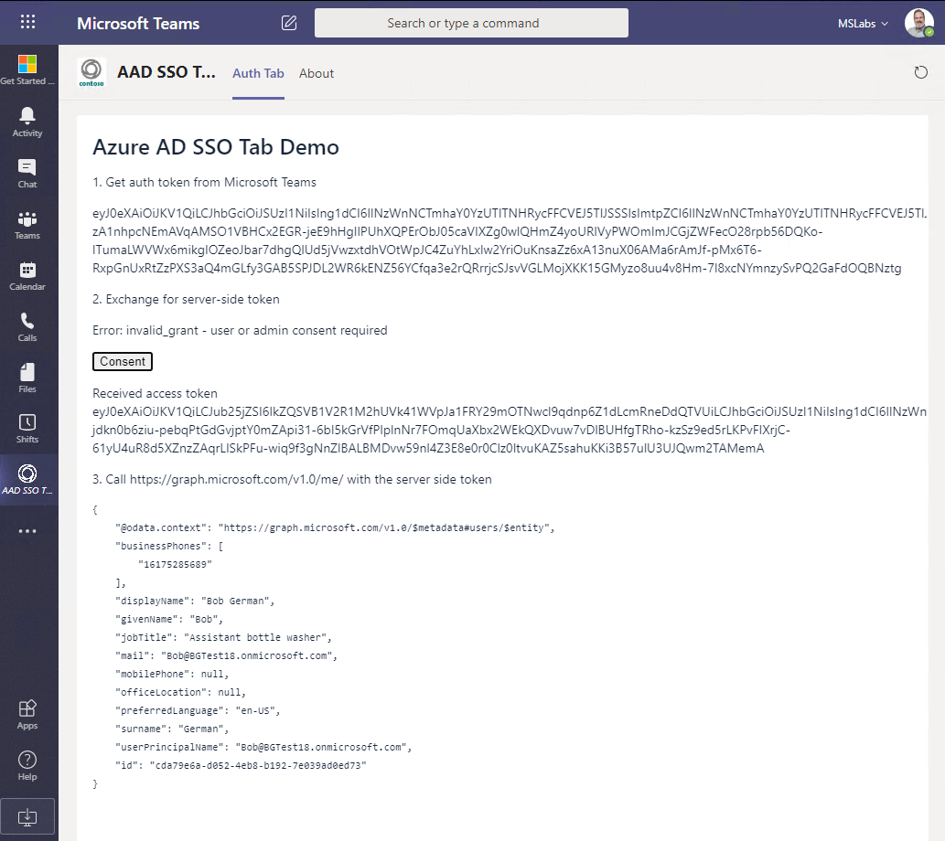Focus the Search or type a command box
945x841 pixels.
click(x=471, y=23)
